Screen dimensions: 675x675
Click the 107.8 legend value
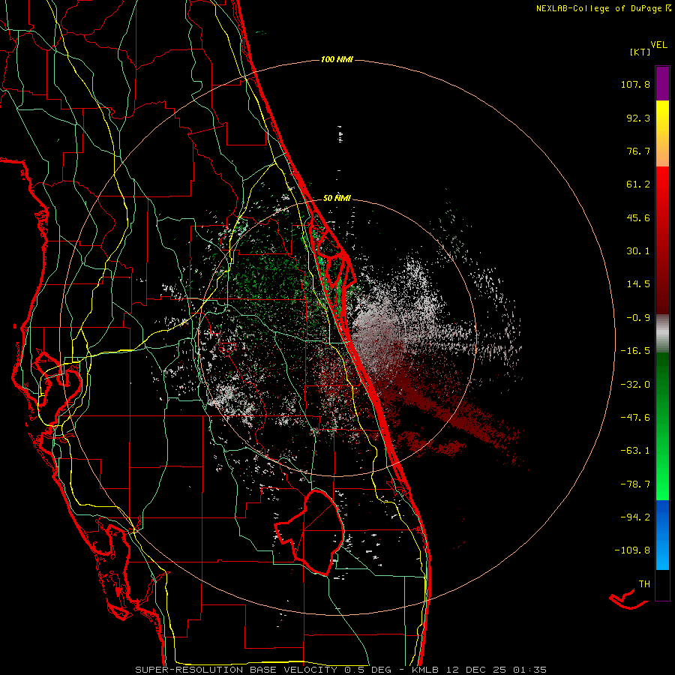click(x=635, y=84)
